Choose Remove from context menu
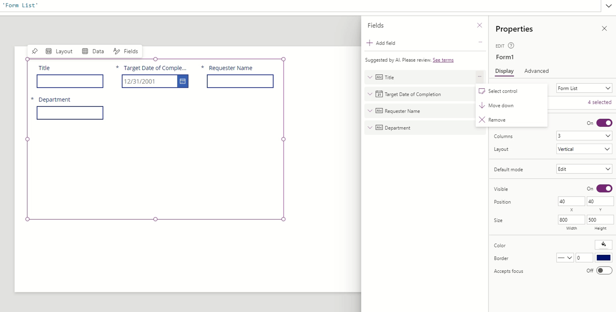 [x=511, y=120]
